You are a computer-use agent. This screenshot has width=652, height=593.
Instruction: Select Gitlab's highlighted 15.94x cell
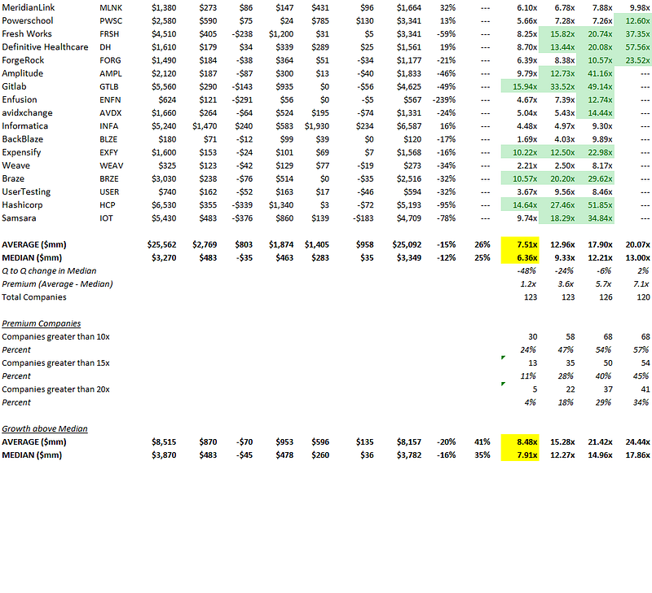520,86
